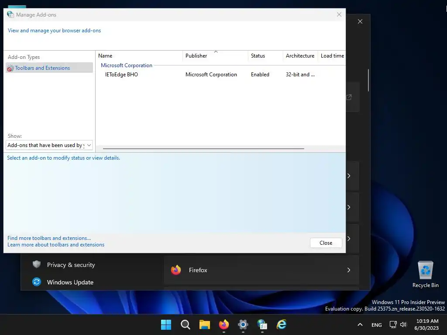447x335 pixels.
Task: Click the volume speaker tray icon
Action: pyautogui.click(x=403, y=325)
